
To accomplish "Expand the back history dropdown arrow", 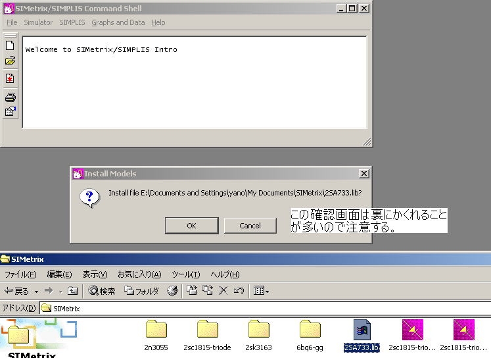I will 36,292.
